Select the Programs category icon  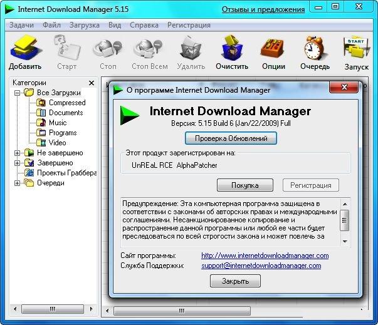(x=41, y=133)
